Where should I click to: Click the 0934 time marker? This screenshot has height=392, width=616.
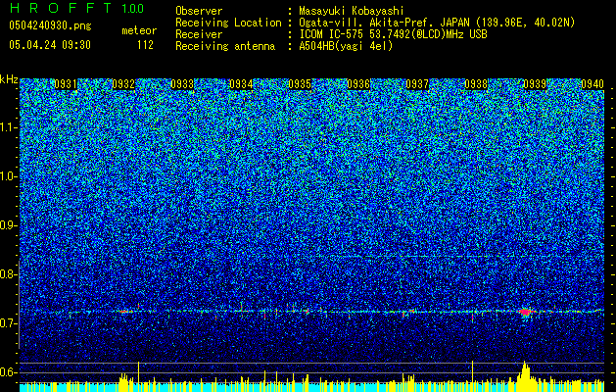[x=241, y=84]
